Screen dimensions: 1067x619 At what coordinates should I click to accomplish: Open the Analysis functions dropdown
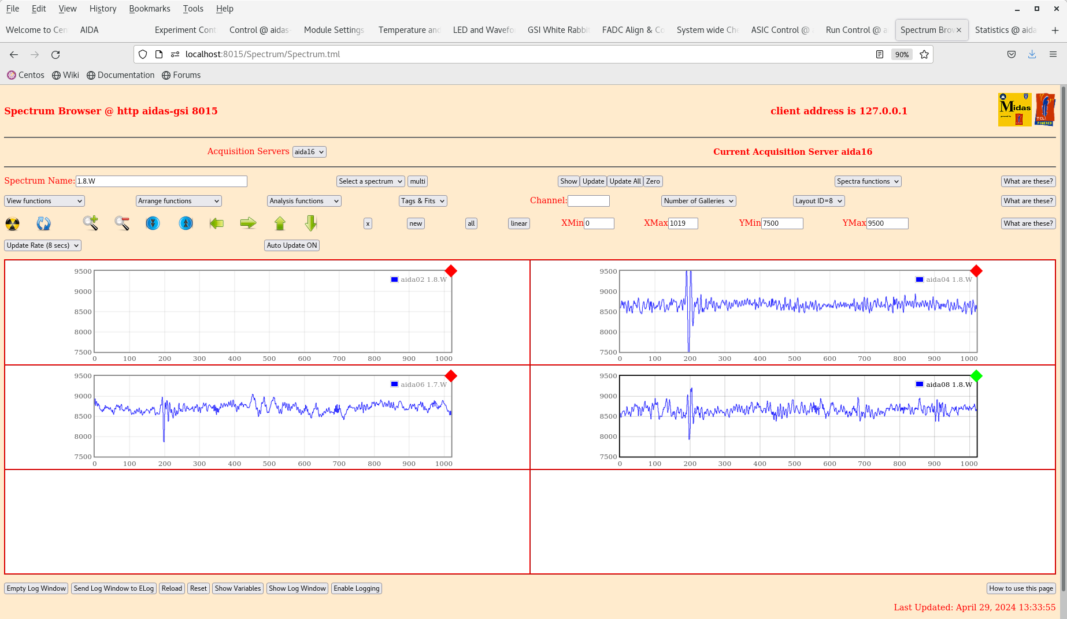(304, 201)
